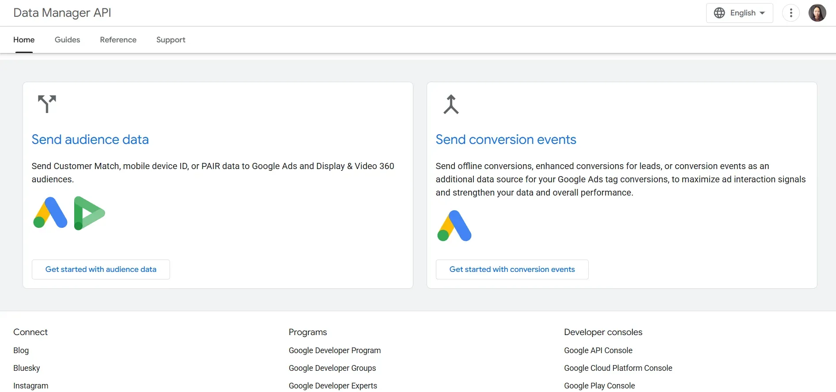This screenshot has height=392, width=836.
Task: Click the merge arrows conversion events icon
Action: pos(451,104)
